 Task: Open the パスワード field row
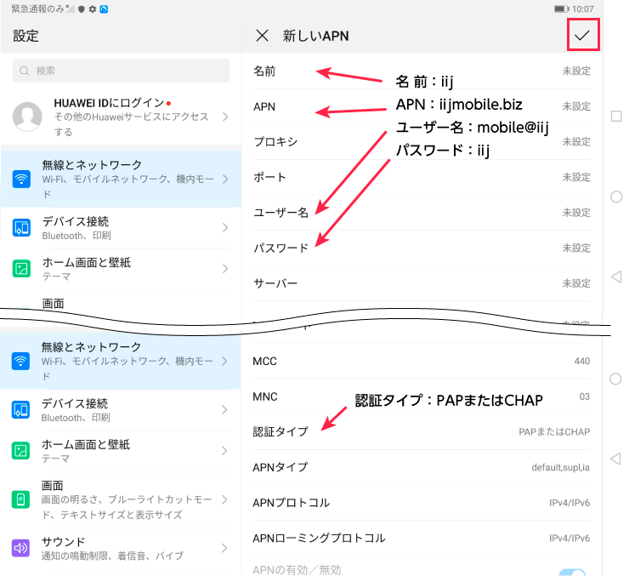point(422,248)
